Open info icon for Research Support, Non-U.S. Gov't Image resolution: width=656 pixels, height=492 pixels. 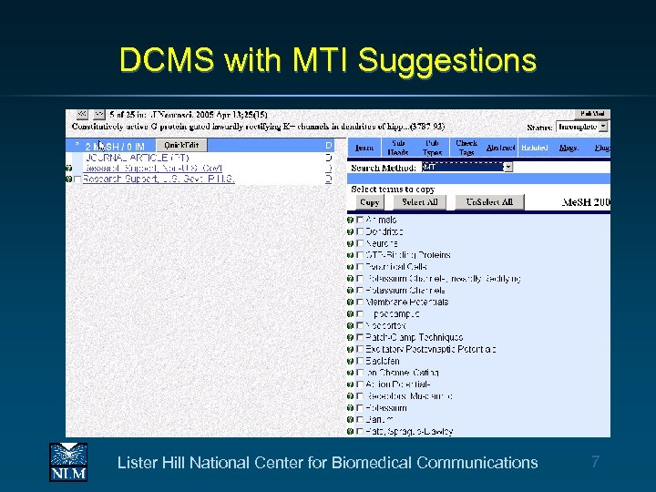tap(69, 169)
